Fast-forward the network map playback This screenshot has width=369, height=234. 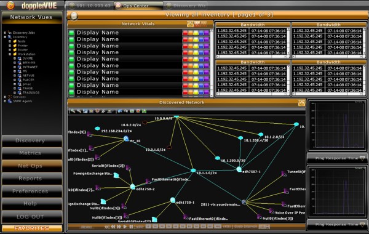coord(119,227)
